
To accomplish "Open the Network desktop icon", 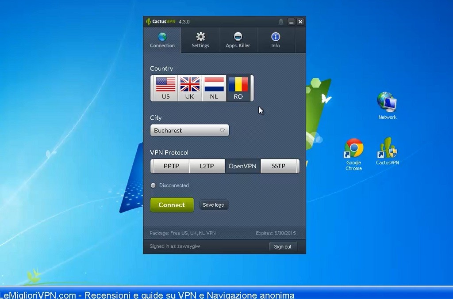I will (x=387, y=106).
